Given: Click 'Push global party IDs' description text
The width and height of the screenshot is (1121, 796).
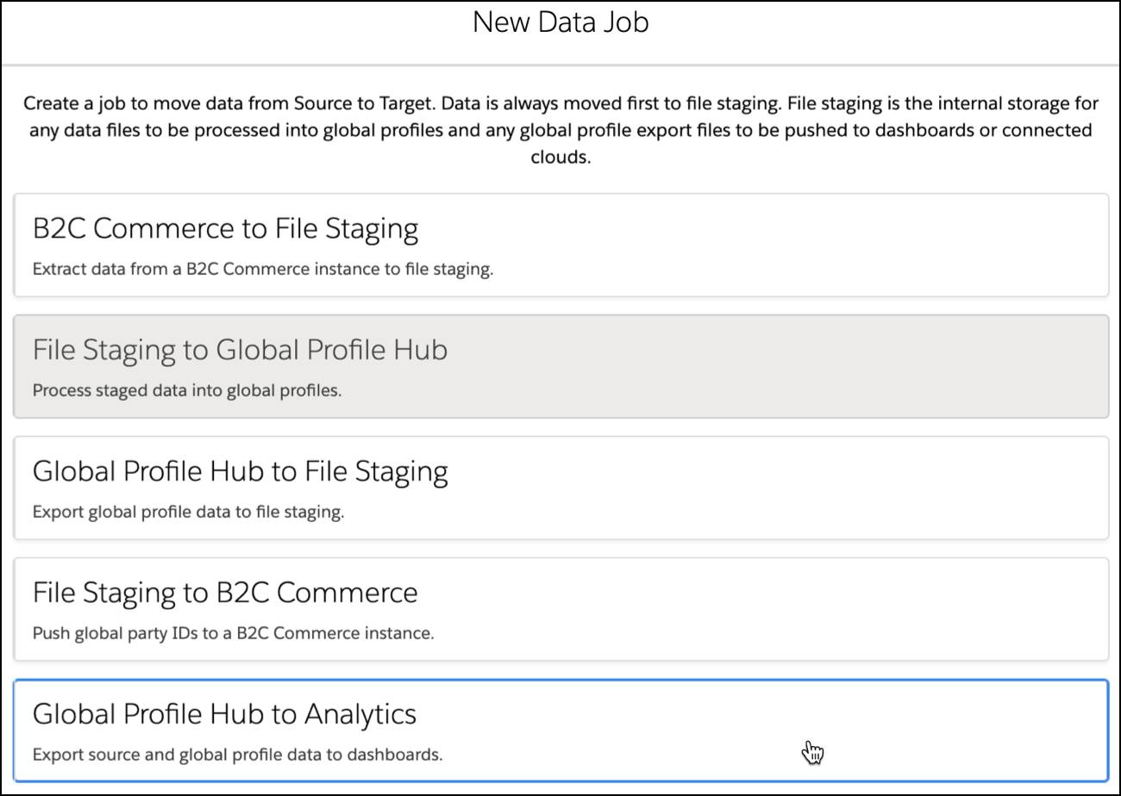Looking at the screenshot, I should (x=233, y=633).
